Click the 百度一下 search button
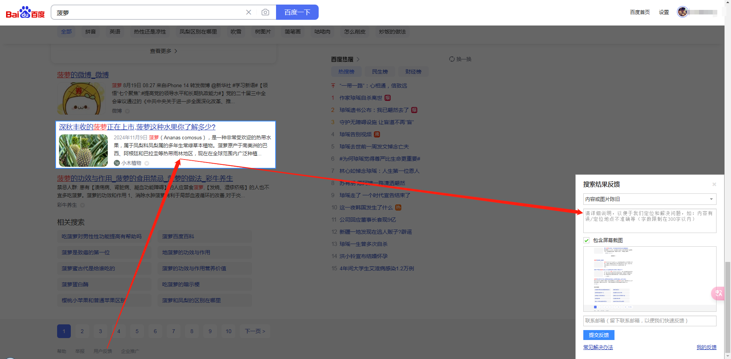The height and width of the screenshot is (359, 731). 297,12
